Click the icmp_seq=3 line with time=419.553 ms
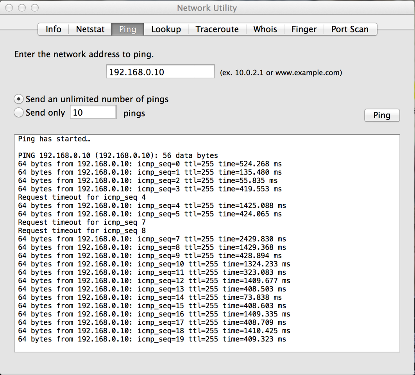 (x=150, y=189)
